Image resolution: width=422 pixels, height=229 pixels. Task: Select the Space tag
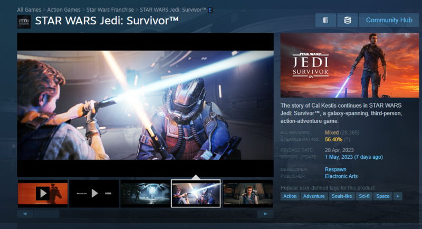click(383, 196)
